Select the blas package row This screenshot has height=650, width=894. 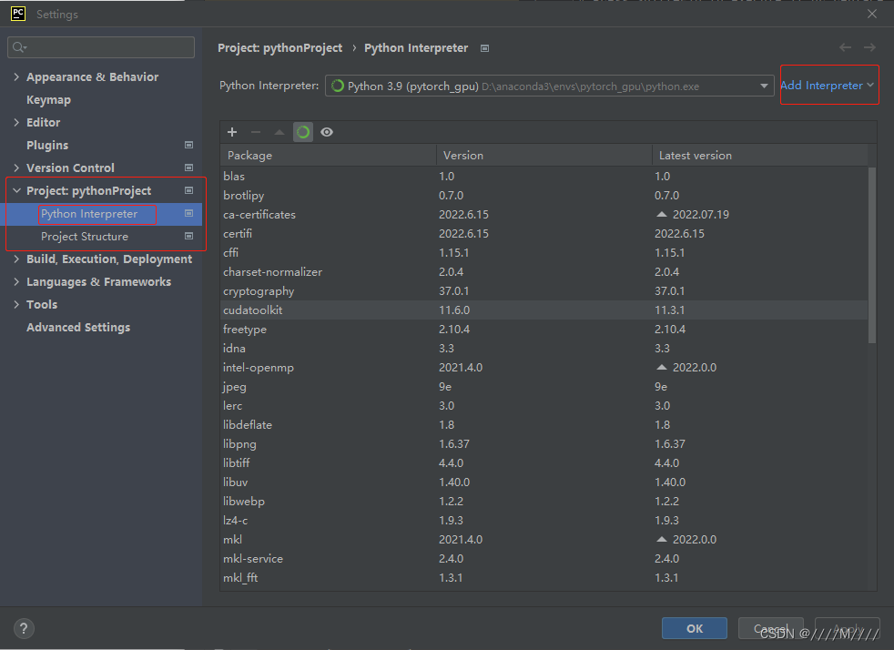tap(544, 177)
